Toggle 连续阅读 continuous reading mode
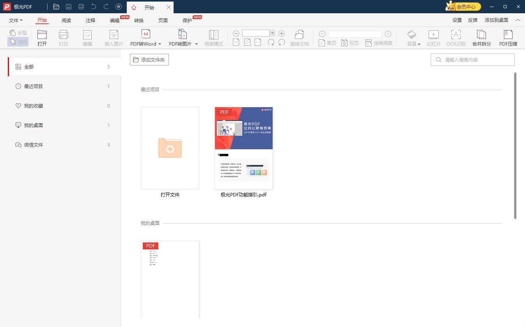The width and height of the screenshot is (525, 327). click(x=379, y=43)
